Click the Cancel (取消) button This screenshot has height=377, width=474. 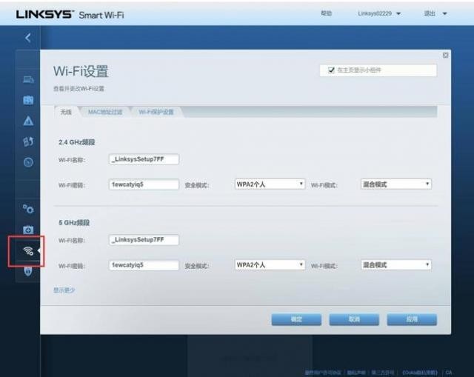point(354,319)
